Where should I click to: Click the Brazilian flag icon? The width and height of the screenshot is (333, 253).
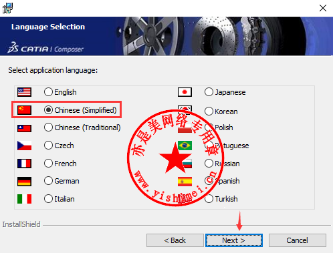[185, 146]
